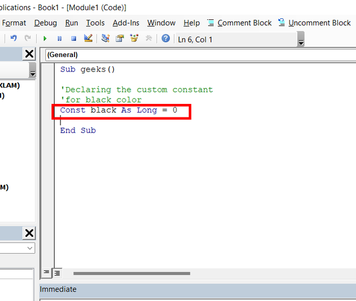Open the Add-Ins menu

126,23
